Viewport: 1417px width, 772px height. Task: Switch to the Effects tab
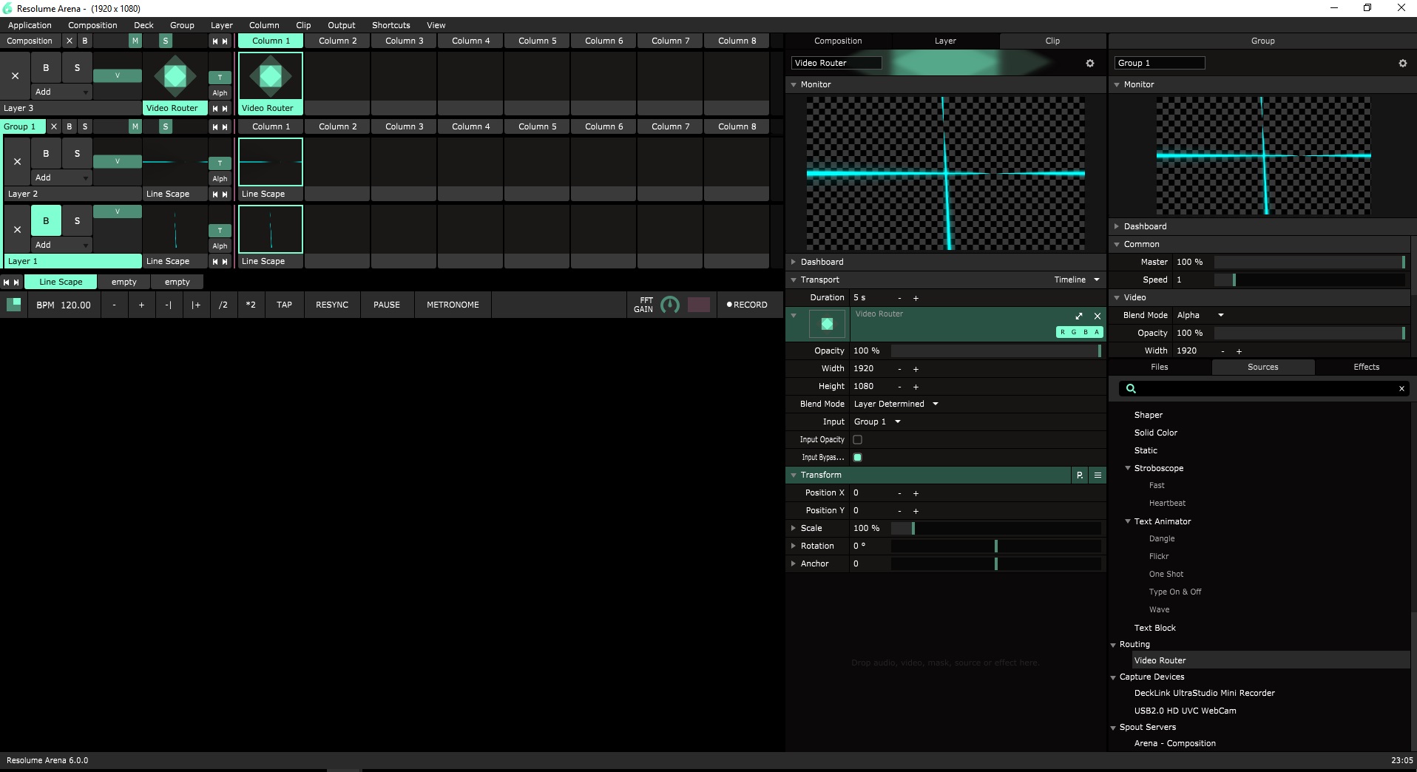click(x=1365, y=368)
